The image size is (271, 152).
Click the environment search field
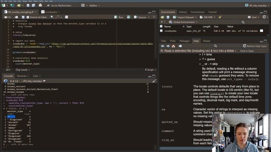pos(254,22)
